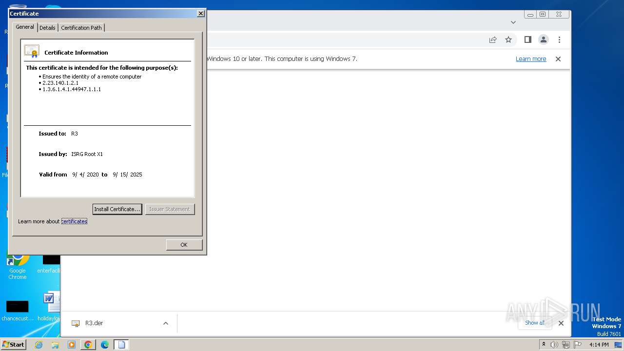The image size is (624, 351).
Task: Select certificate window taskbar button
Action: pyautogui.click(x=121, y=345)
